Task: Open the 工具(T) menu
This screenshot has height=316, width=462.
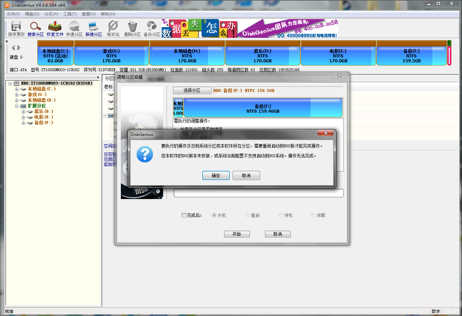Action: pyautogui.click(x=70, y=14)
